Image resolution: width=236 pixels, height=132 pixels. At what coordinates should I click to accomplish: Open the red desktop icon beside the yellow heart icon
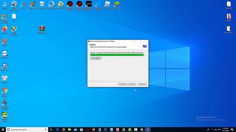[70, 6]
